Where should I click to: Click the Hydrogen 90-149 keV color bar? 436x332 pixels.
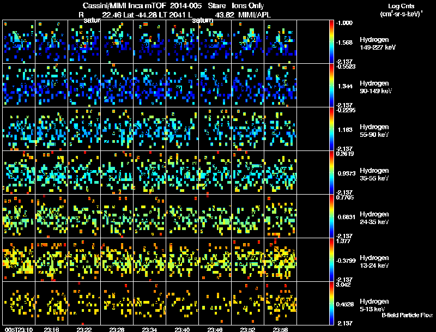click(x=331, y=86)
